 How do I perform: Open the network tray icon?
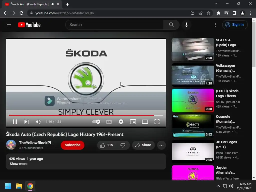pos(225,186)
